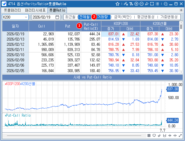185x141 pixels.
Task: Click the zoom-in plus circle icon
Action: pos(136,4)
